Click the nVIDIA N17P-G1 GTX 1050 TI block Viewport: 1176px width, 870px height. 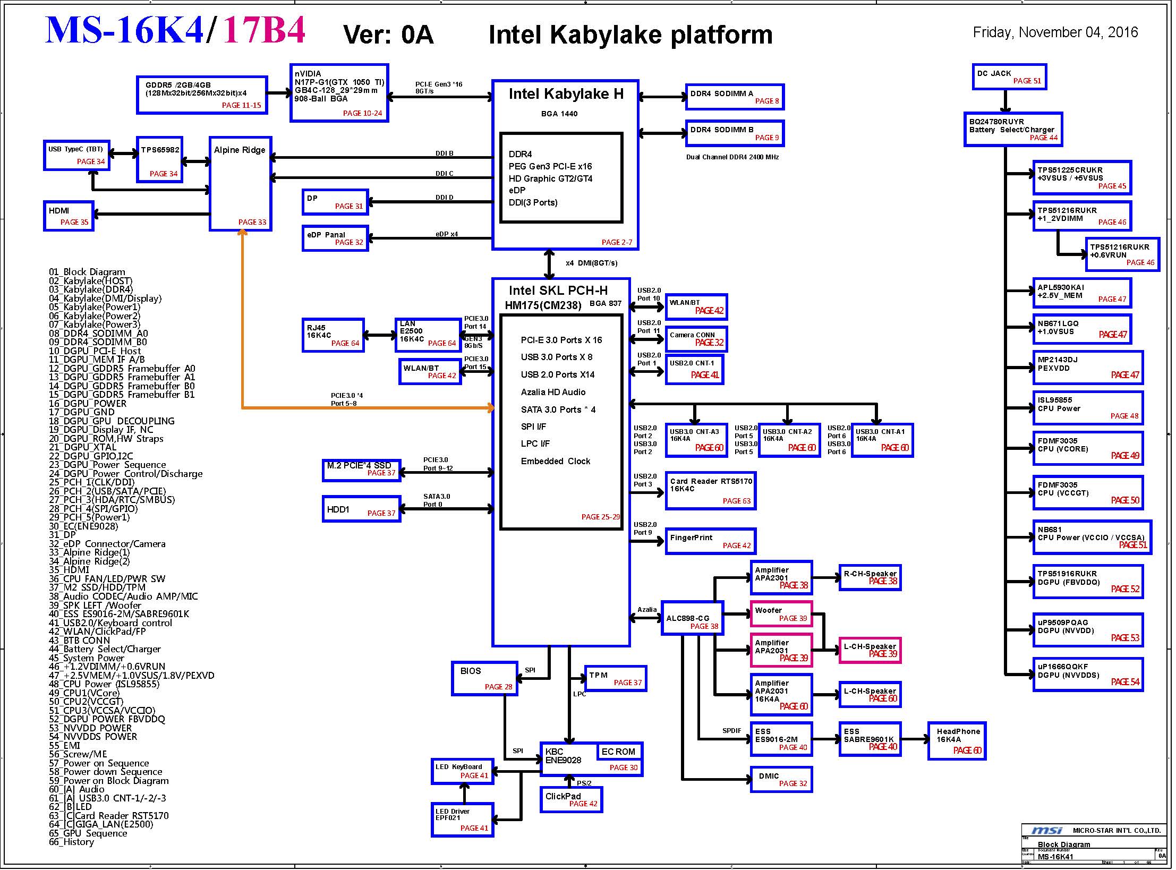point(339,93)
